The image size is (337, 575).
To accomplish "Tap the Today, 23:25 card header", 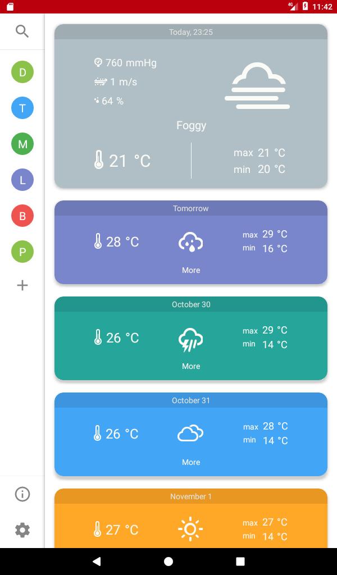I will pyautogui.click(x=191, y=32).
